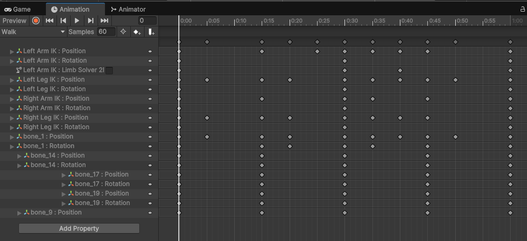Click the current frame number field

coord(147,21)
